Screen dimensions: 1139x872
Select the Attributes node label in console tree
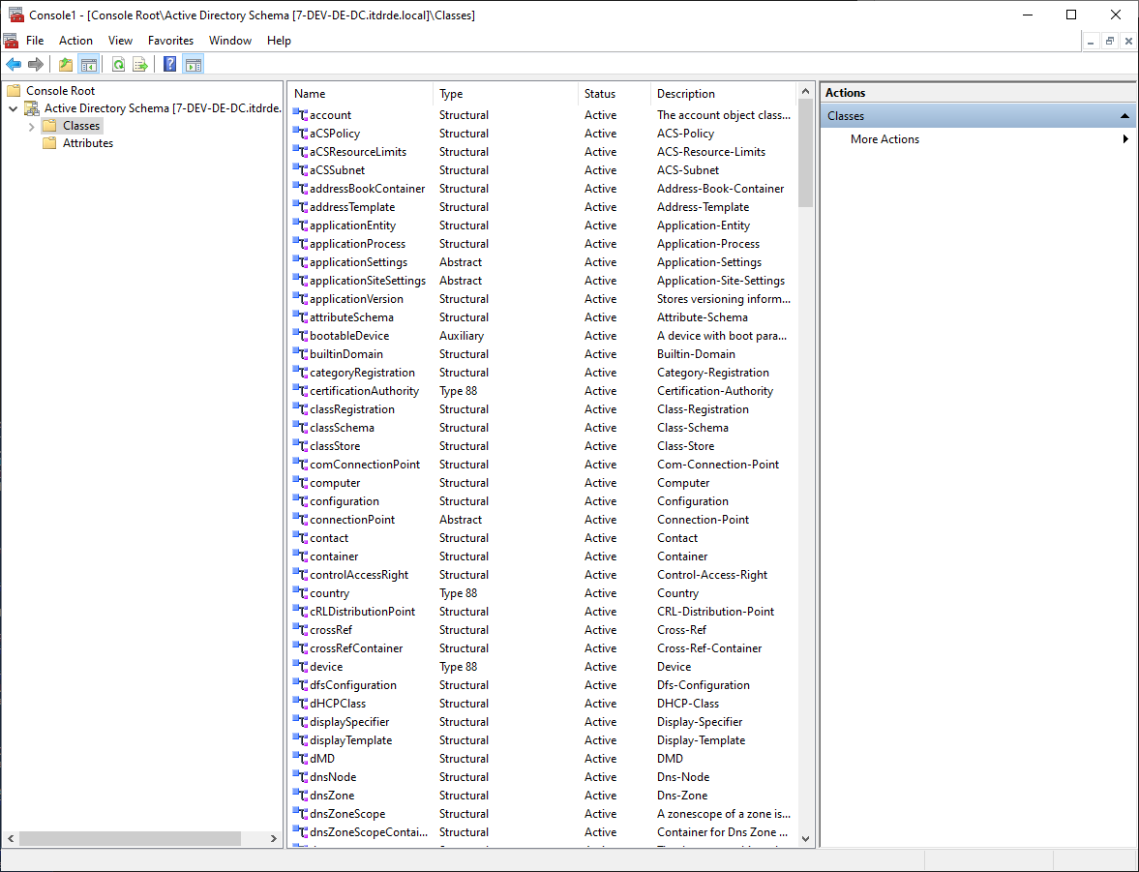tap(88, 143)
